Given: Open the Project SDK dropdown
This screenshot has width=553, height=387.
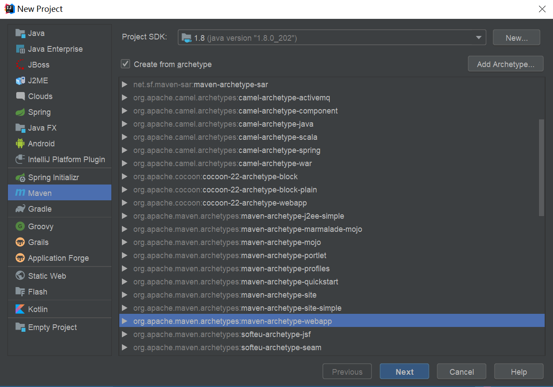Looking at the screenshot, I should 478,38.
